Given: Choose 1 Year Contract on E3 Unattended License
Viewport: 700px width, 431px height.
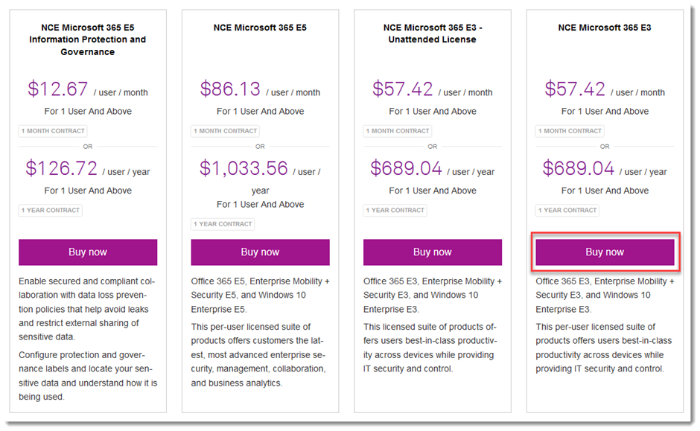Looking at the screenshot, I should [395, 211].
